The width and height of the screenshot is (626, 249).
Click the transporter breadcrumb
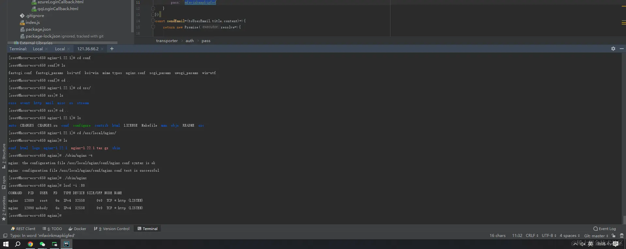point(167,41)
